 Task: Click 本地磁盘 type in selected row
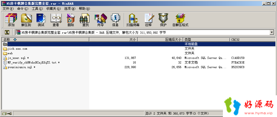191,44
